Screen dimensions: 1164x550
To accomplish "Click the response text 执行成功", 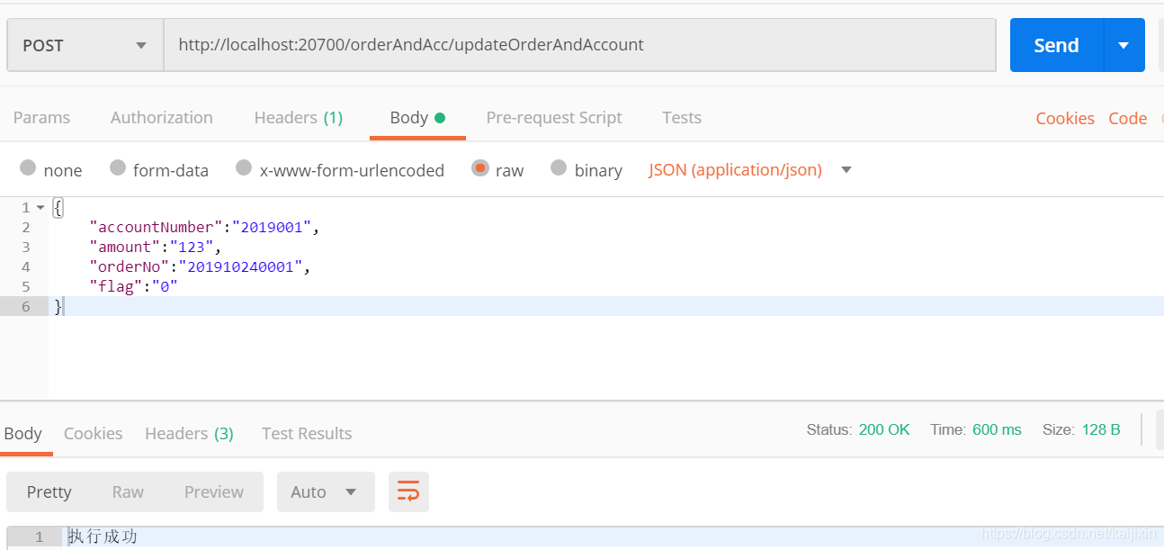I will click(103, 536).
